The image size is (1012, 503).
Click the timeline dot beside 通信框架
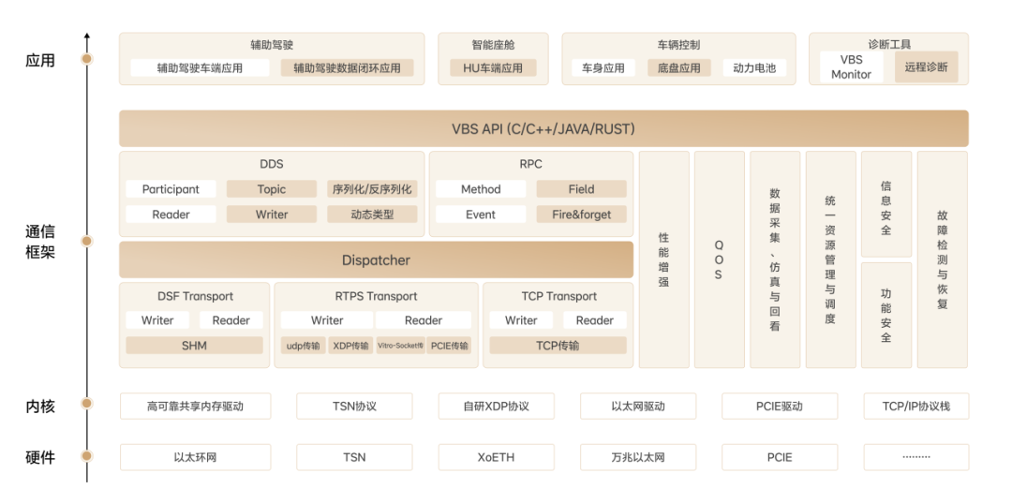[87, 241]
